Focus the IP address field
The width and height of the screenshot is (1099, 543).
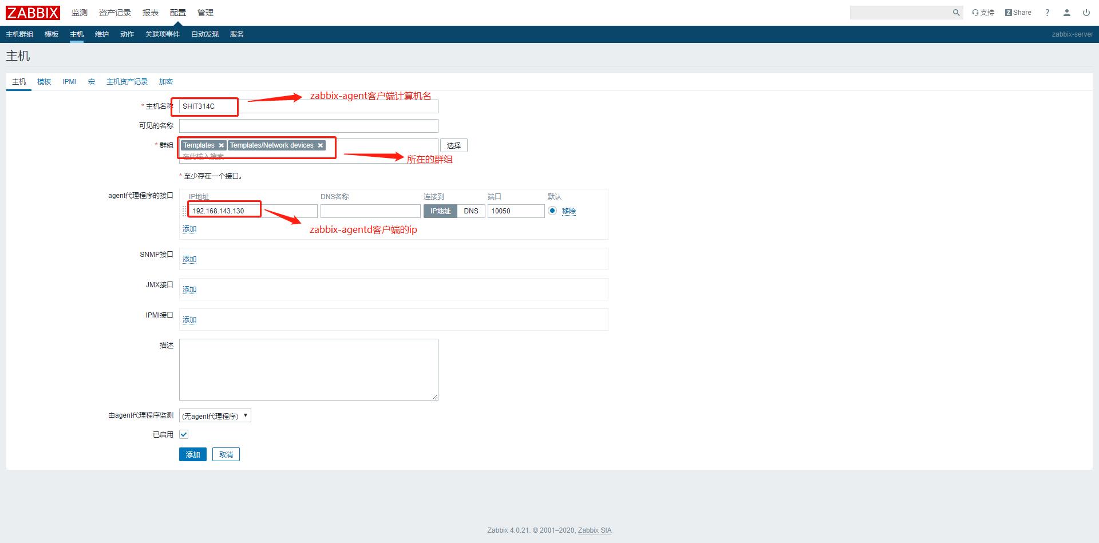pyautogui.click(x=253, y=211)
